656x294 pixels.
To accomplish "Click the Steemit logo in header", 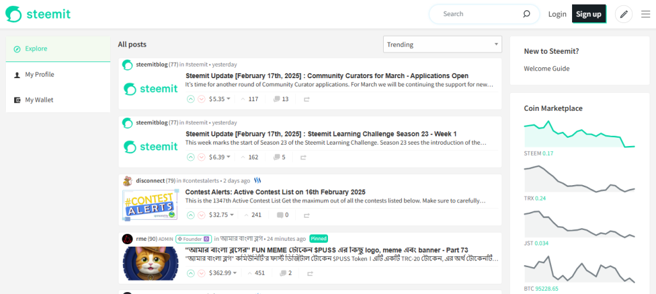I will 38,14.
